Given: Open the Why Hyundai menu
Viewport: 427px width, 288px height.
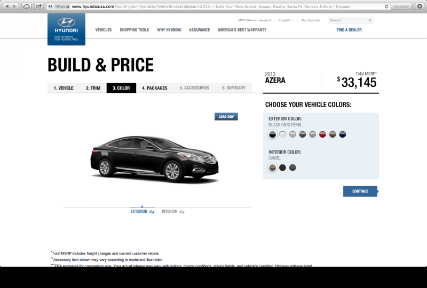Looking at the screenshot, I should point(169,30).
